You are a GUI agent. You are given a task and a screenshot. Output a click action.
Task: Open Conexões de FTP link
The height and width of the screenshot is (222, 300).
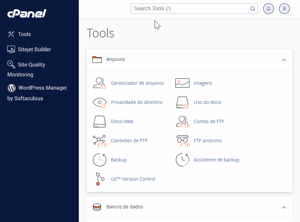tap(129, 141)
